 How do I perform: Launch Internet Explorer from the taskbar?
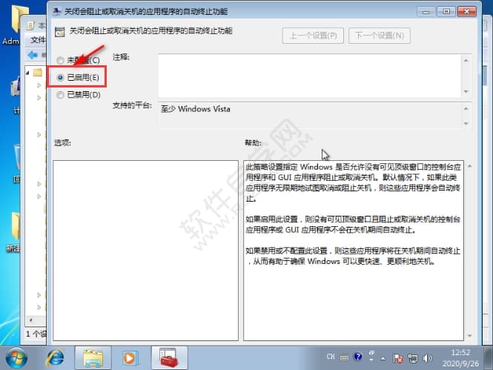(55, 358)
